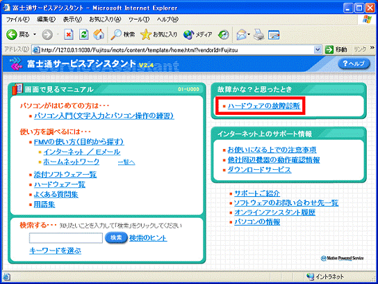
Task: Open the パソコン入門 typing practice link
Action: [104, 116]
